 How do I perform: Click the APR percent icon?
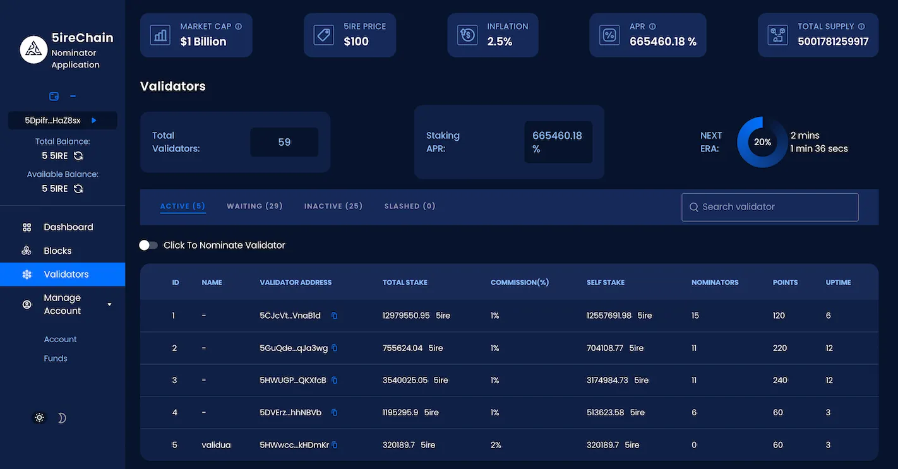(x=609, y=35)
